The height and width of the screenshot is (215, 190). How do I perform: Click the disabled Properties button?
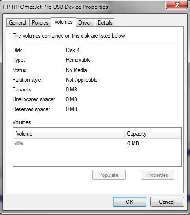point(157,175)
